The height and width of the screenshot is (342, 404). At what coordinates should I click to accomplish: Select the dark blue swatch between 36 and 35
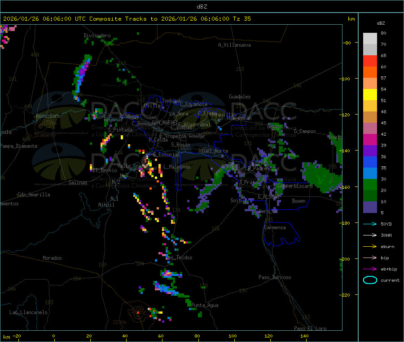click(x=370, y=162)
